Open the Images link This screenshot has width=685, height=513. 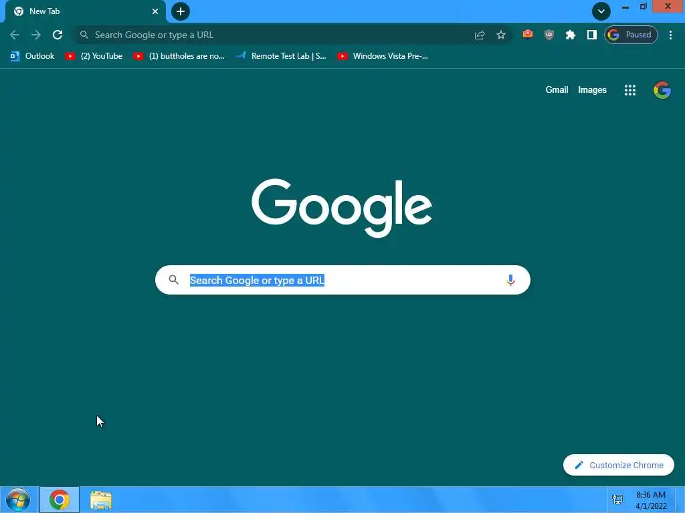[x=592, y=90]
